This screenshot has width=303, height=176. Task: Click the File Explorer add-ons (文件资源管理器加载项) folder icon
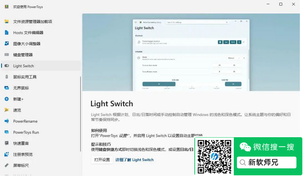pos(7,21)
